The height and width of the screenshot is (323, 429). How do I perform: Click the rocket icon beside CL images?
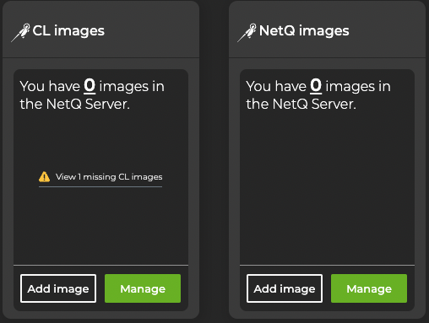click(20, 33)
